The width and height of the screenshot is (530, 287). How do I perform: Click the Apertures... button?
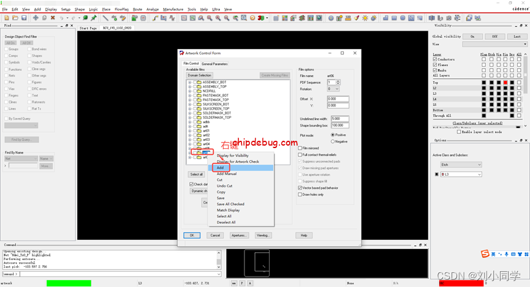[x=238, y=235]
